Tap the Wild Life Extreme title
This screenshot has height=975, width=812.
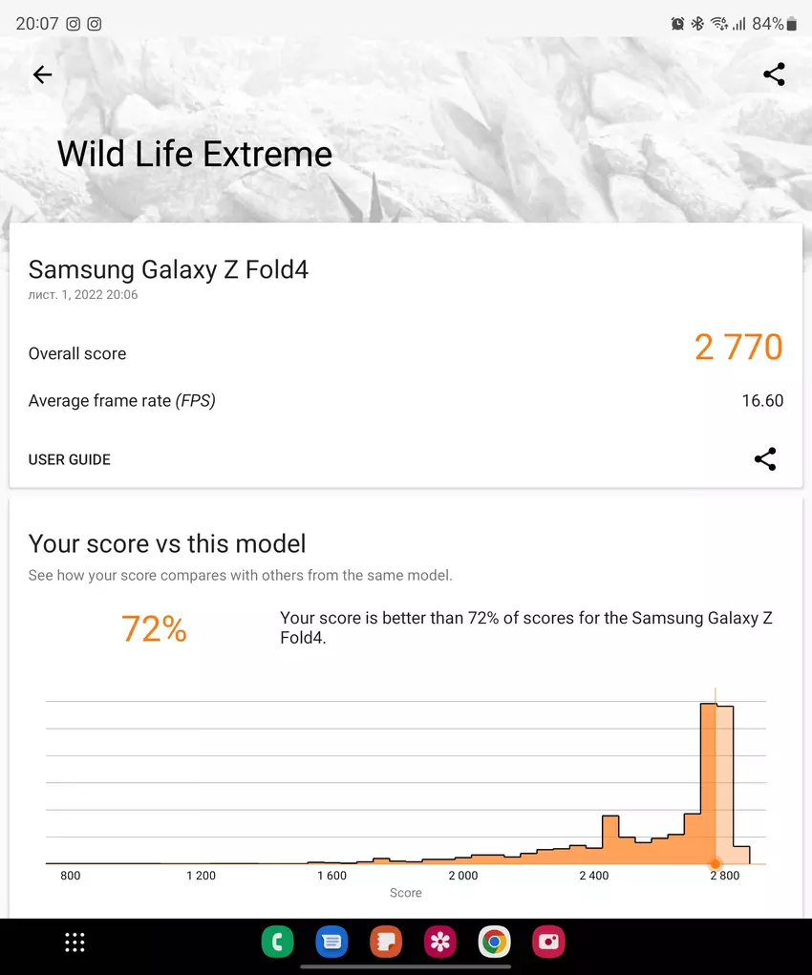pos(195,154)
